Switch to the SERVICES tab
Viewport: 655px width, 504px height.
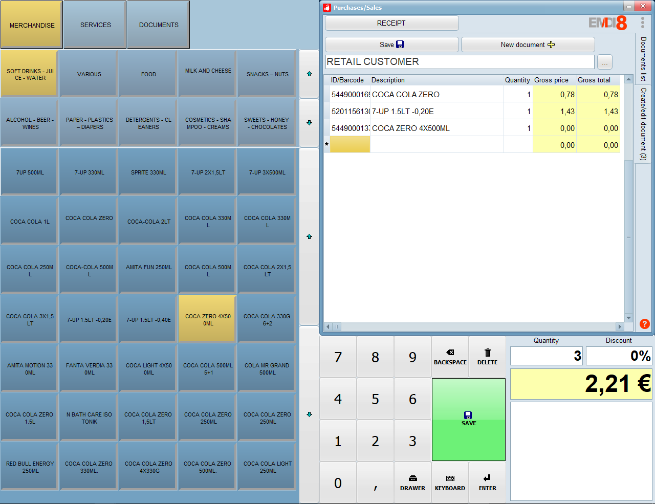[95, 25]
